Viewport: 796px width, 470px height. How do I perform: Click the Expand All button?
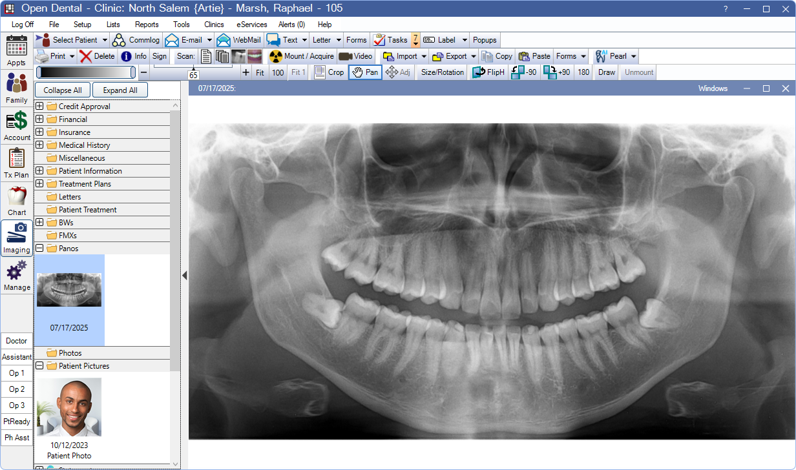[120, 90]
